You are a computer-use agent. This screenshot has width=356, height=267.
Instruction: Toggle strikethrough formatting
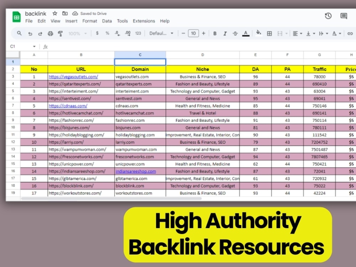[x=235, y=33]
